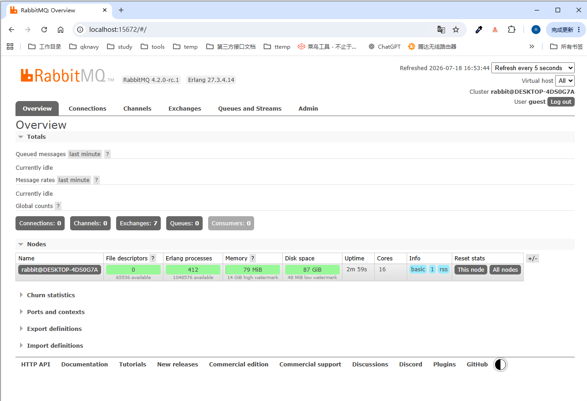Click the RabbitMQ logo
587x401 pixels.
pyautogui.click(x=67, y=76)
